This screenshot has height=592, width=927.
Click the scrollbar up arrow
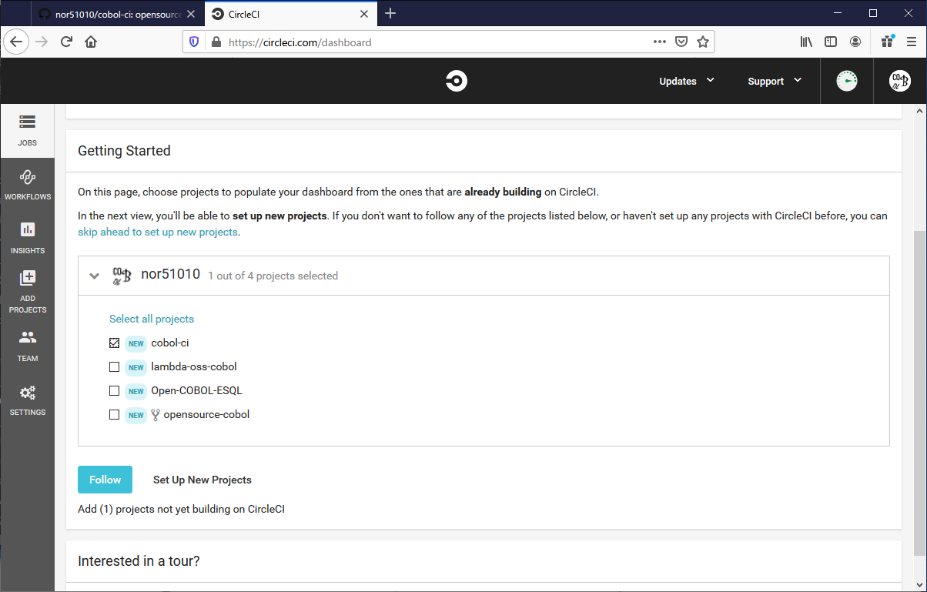click(x=919, y=111)
